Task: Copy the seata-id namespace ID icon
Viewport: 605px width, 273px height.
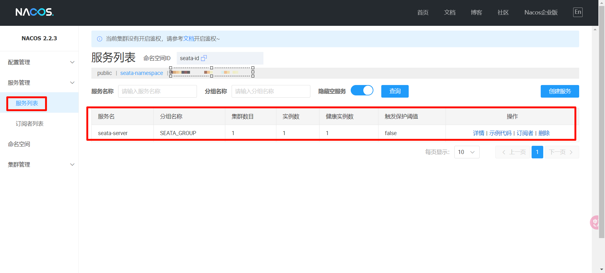Action: click(x=204, y=58)
